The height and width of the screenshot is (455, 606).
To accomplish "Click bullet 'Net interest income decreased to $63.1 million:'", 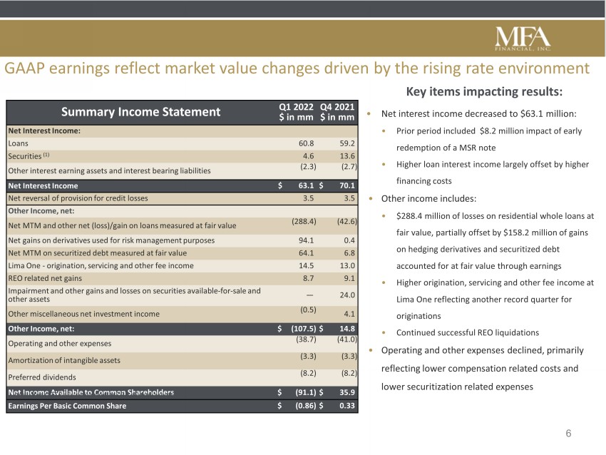I will (x=479, y=113).
